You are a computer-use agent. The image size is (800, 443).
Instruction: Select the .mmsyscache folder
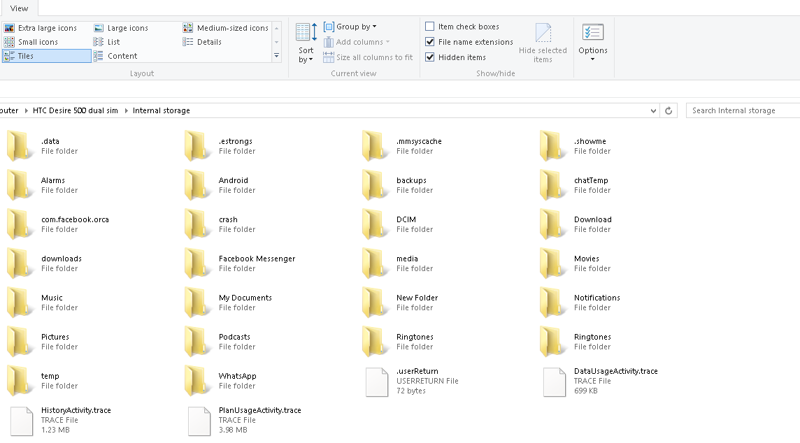pos(403,146)
